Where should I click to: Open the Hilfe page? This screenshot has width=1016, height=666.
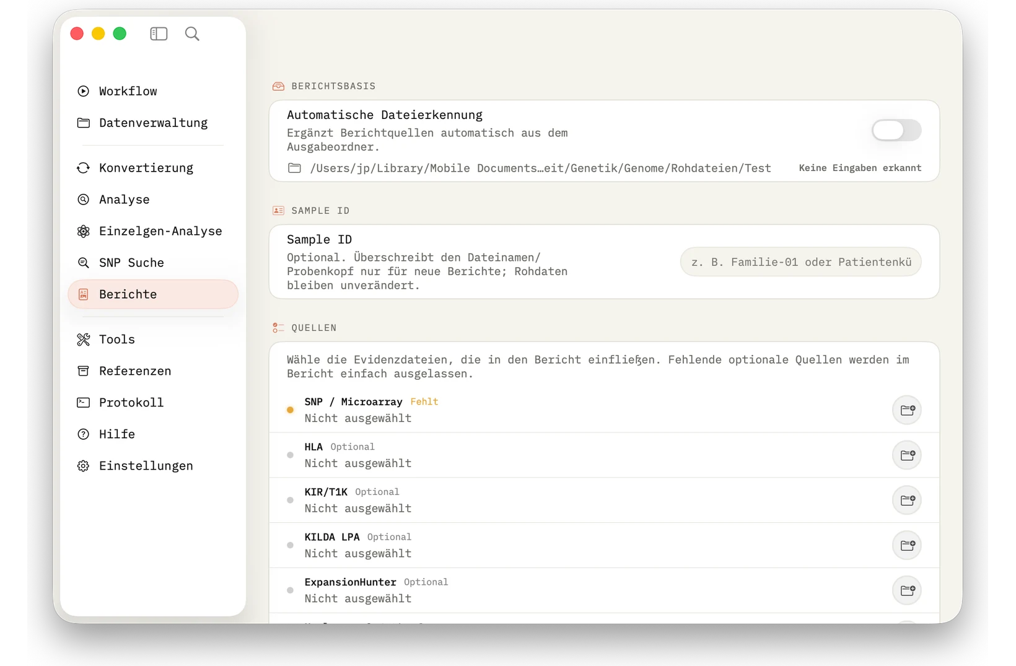[153, 434]
